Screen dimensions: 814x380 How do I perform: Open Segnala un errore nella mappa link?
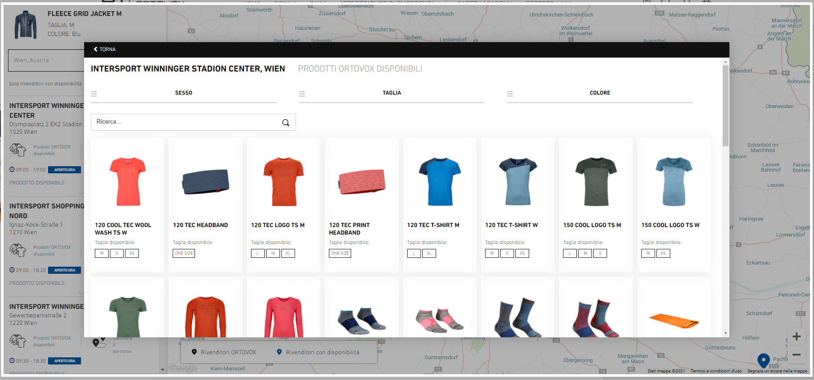(777, 371)
